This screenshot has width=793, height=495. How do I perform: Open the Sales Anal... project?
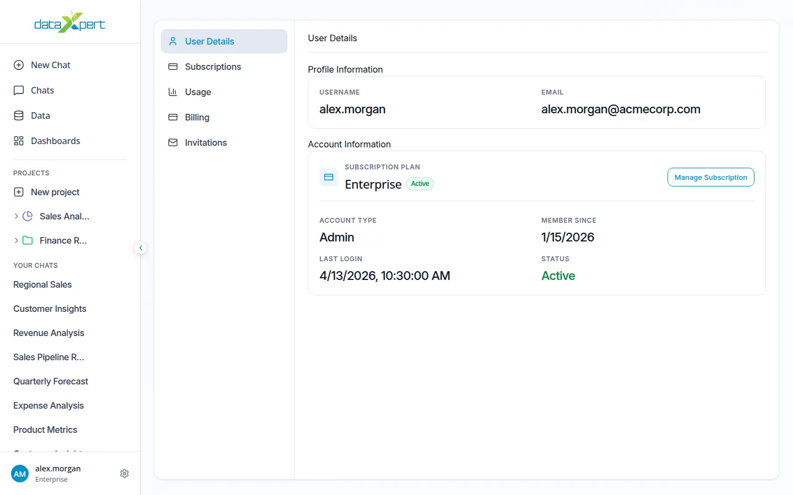click(x=64, y=216)
